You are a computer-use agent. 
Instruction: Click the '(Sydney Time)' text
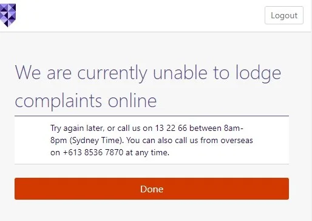[x=97, y=141]
